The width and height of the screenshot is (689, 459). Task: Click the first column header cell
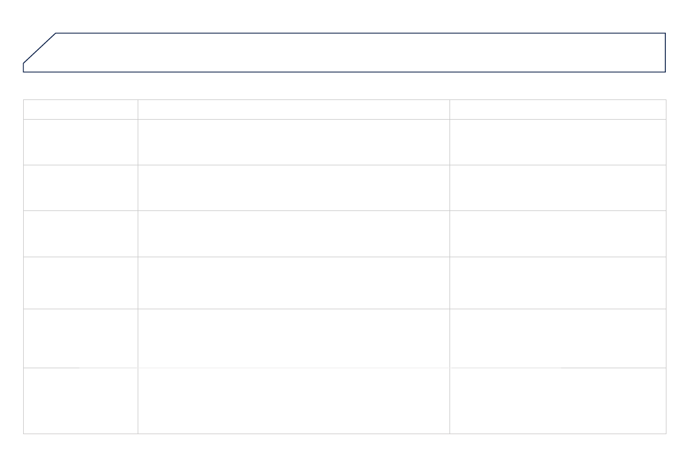click(x=80, y=109)
